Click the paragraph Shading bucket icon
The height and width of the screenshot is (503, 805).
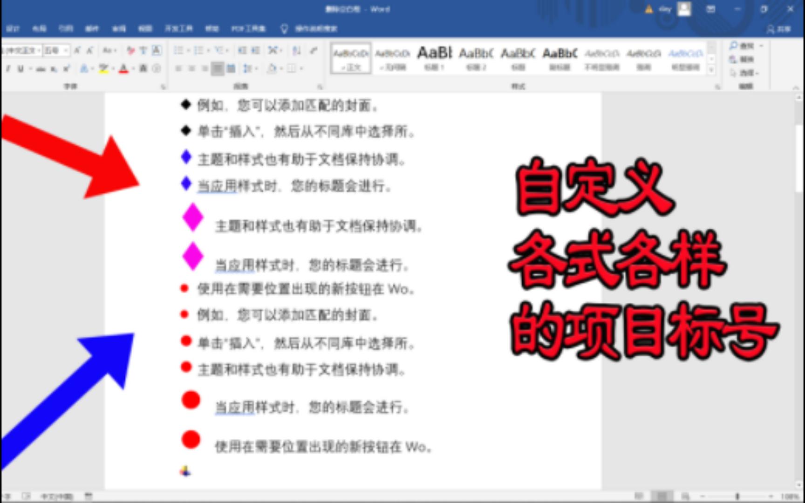[272, 69]
